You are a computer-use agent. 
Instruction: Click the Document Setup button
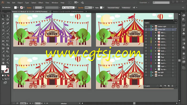[114, 8]
